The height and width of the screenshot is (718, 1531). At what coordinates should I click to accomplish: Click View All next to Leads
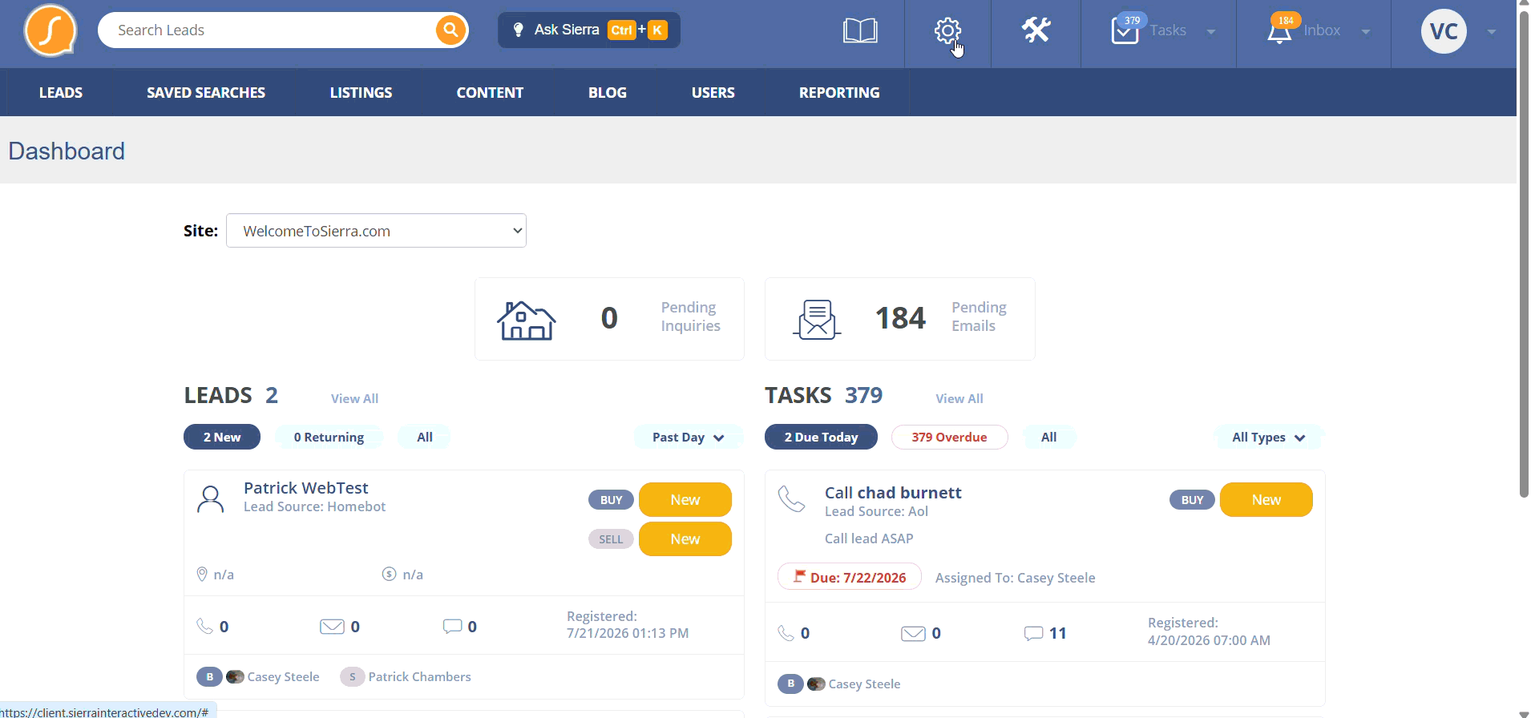tap(354, 398)
